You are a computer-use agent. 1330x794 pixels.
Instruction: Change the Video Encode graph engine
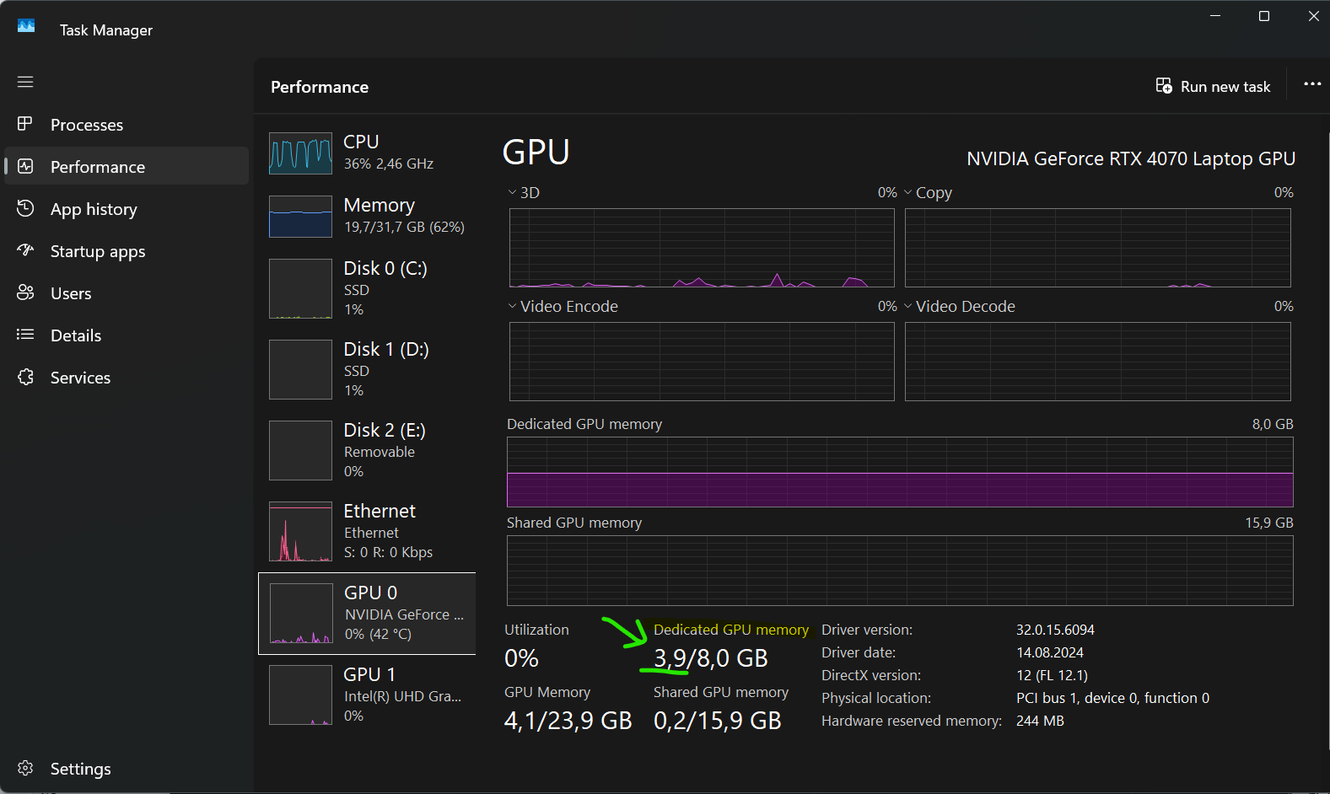tap(512, 306)
